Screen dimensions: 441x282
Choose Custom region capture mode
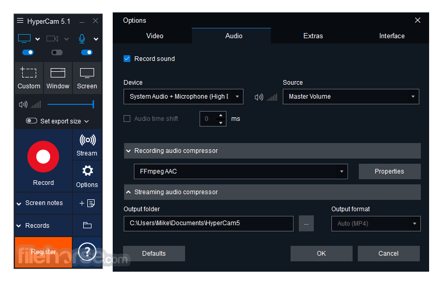tap(28, 78)
